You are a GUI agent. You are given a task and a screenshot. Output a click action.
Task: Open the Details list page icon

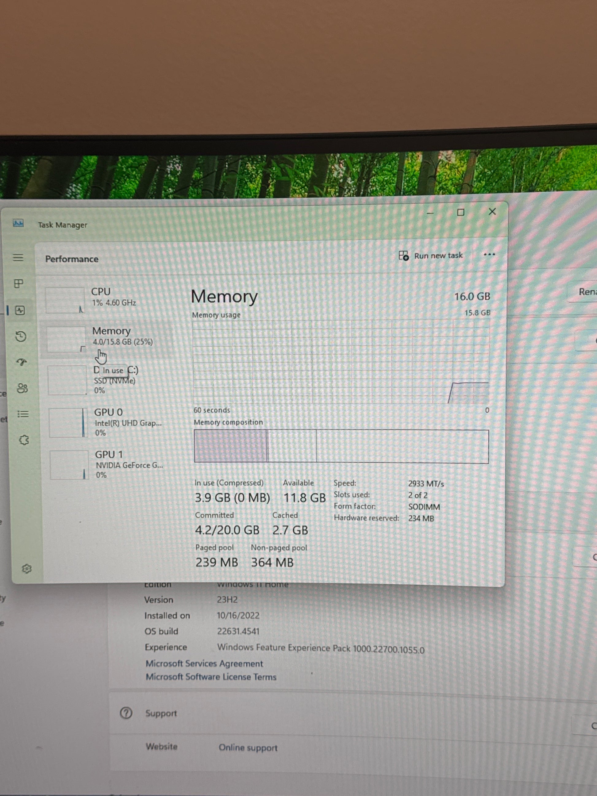[x=23, y=414]
